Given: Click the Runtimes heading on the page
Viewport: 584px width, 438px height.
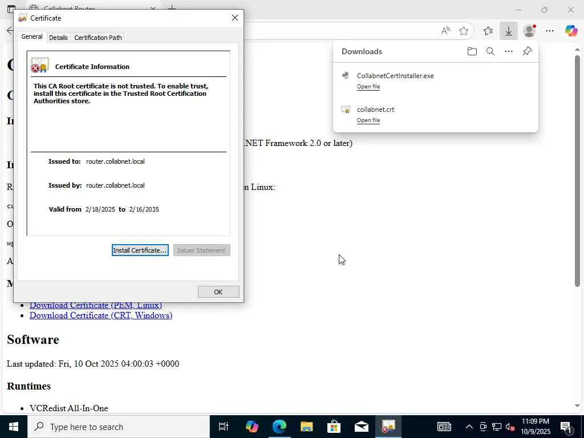Looking at the screenshot, I should [x=29, y=386].
